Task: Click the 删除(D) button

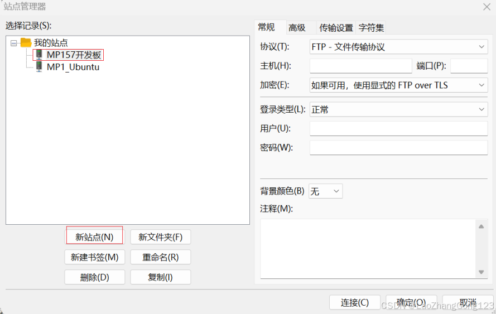Action: click(95, 277)
